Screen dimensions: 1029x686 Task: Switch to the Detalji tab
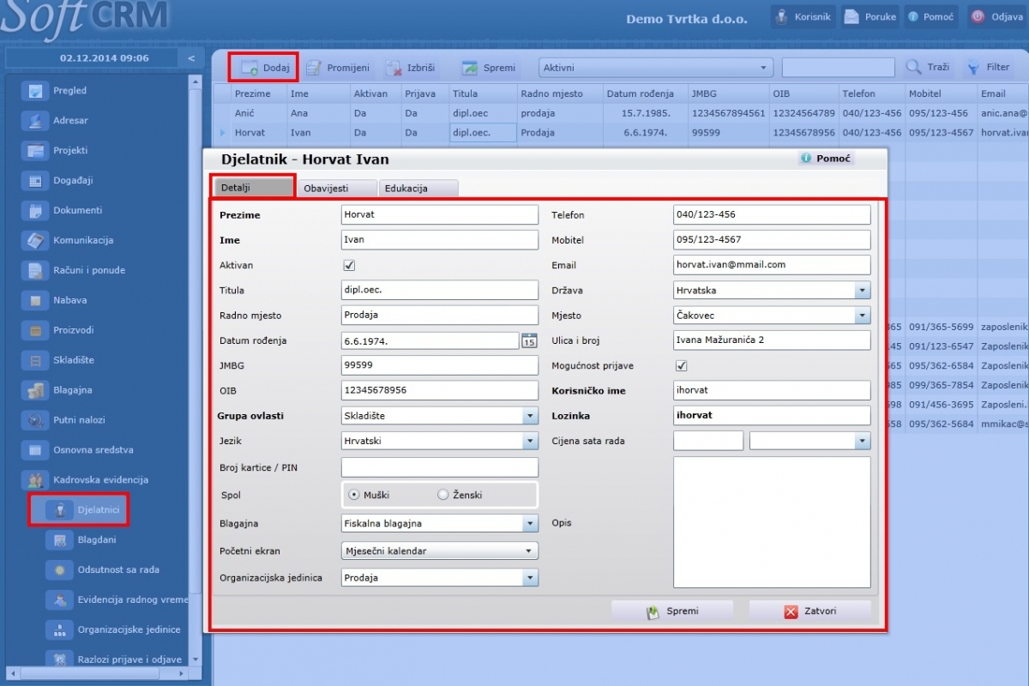[252, 188]
